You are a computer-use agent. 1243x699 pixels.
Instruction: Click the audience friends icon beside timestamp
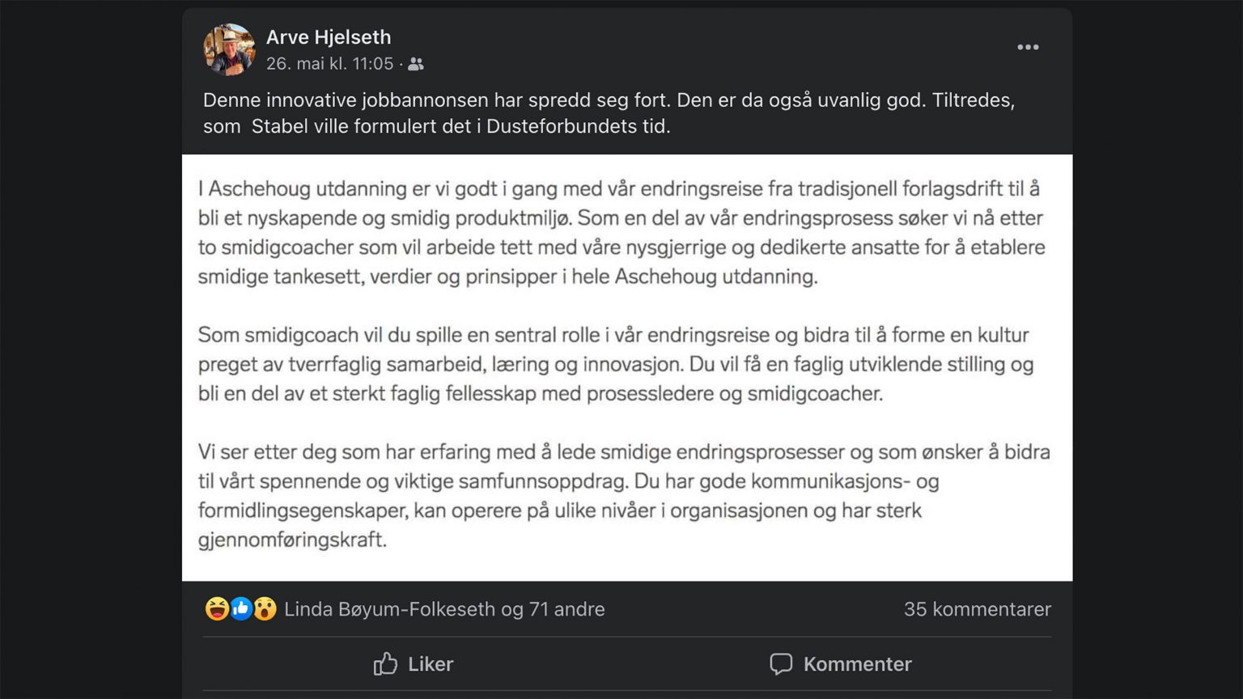click(x=416, y=64)
